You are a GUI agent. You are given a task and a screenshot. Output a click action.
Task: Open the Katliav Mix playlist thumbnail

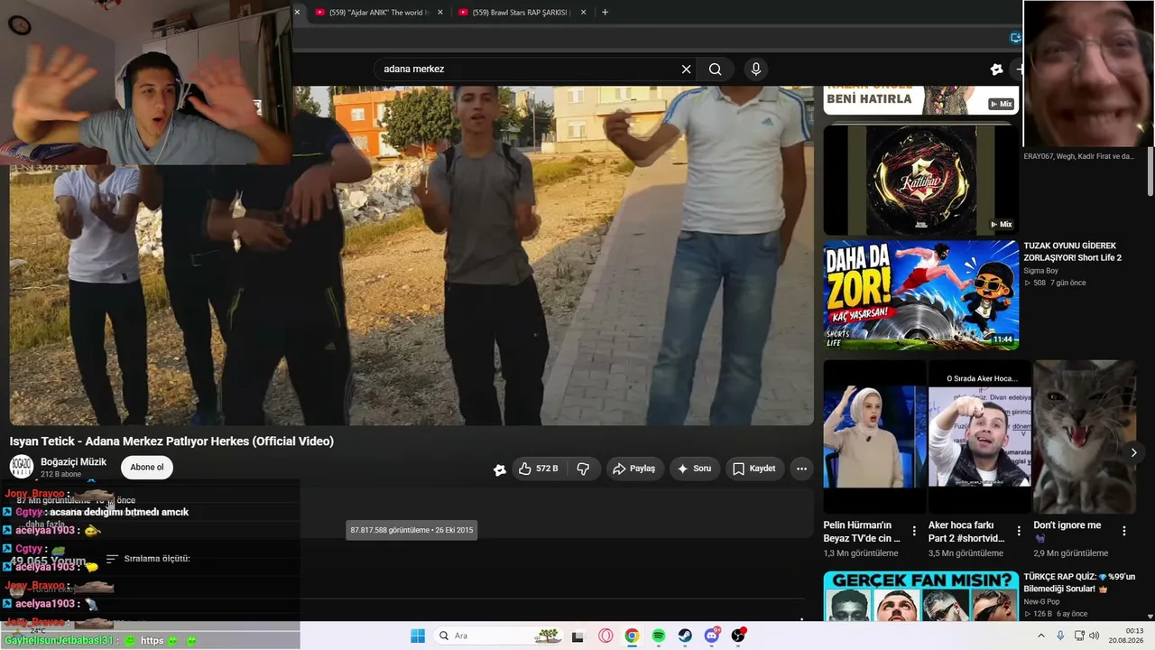click(x=920, y=181)
